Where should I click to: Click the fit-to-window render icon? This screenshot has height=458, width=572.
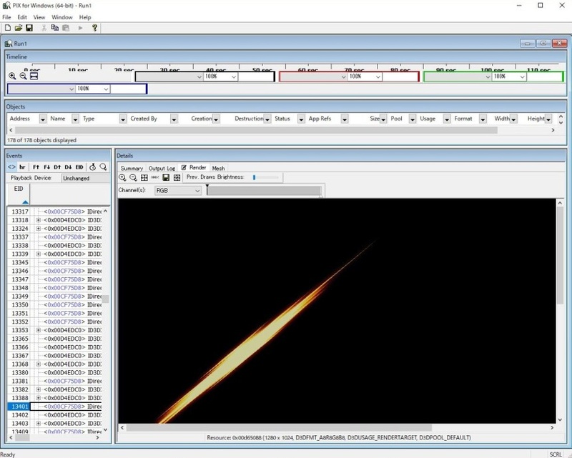tap(144, 178)
